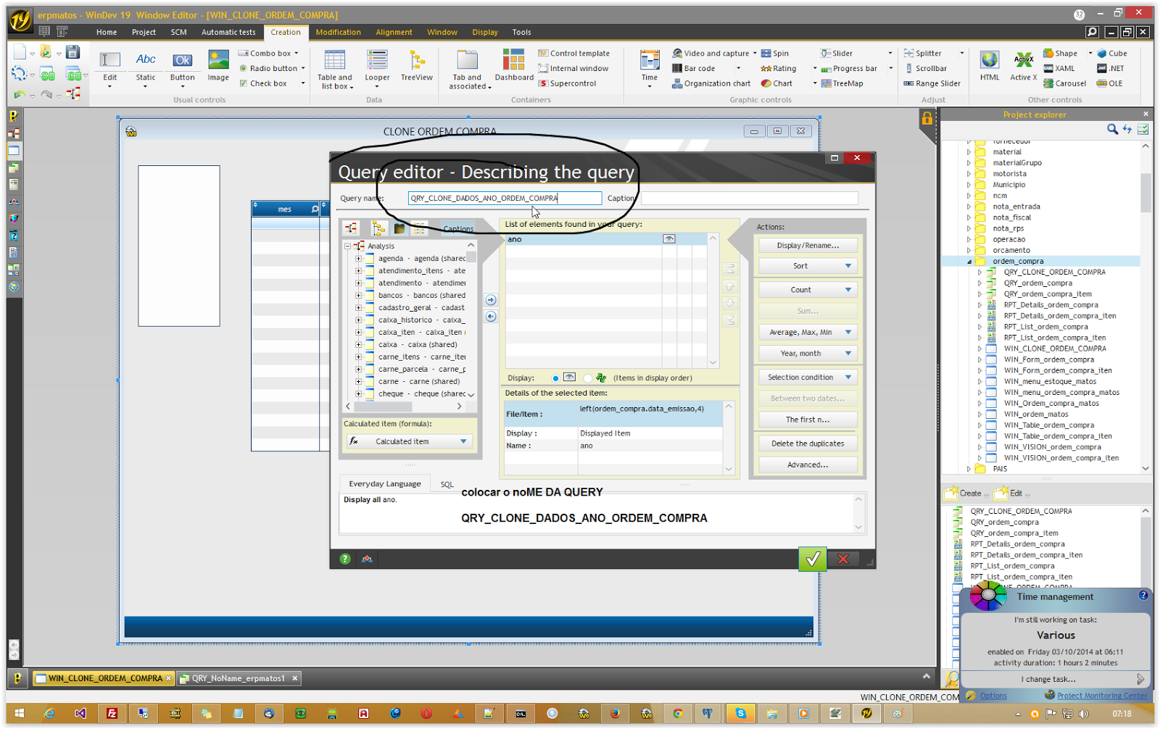This screenshot has height=729, width=1160.
Task: Click the Save icon in quick toolbar
Action: coord(72,51)
